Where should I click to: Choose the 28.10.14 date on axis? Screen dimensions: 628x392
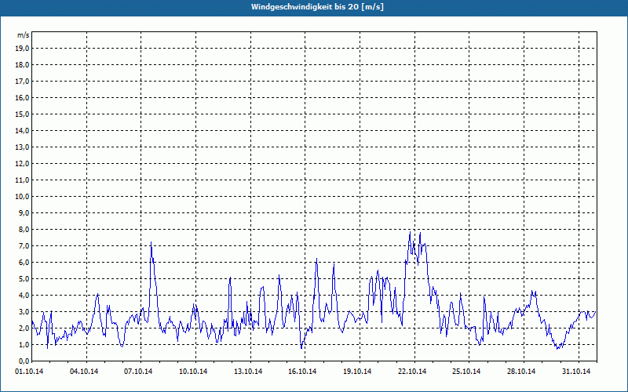tap(521, 372)
